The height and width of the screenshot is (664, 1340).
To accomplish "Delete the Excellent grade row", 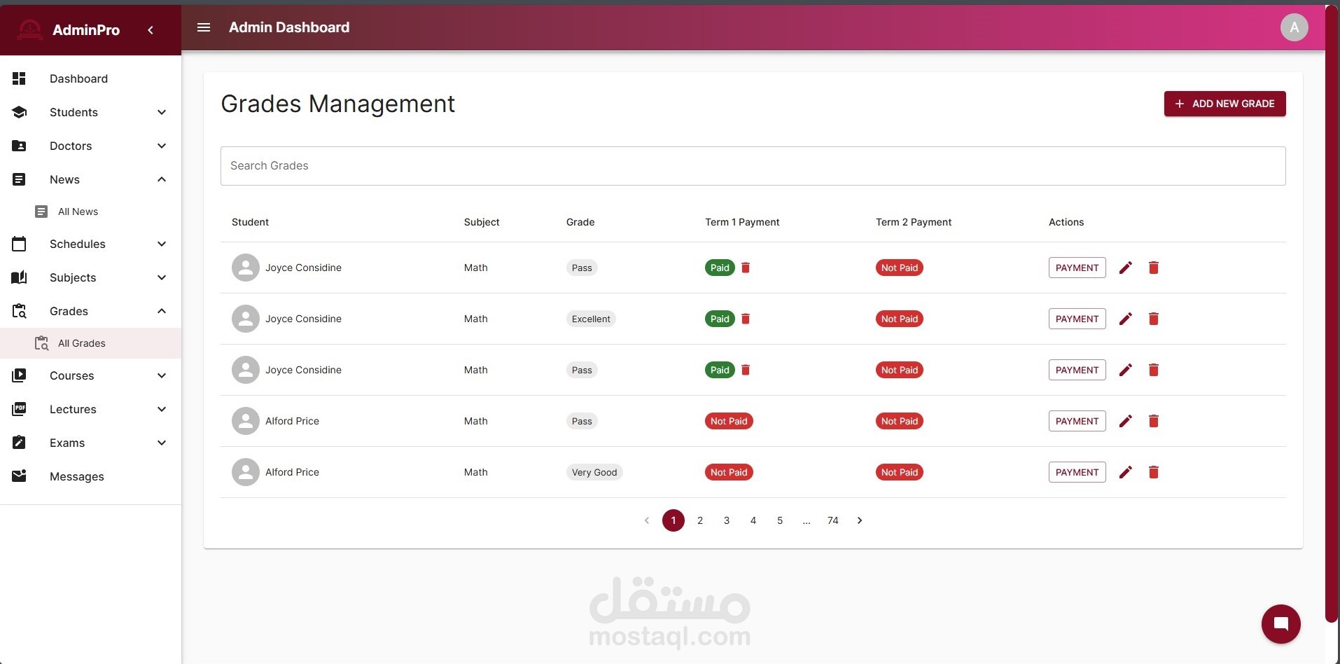I will [x=1154, y=319].
